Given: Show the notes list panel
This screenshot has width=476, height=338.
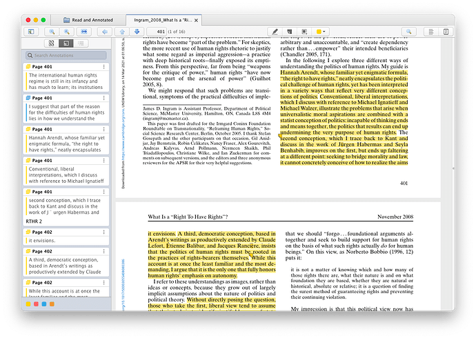Looking at the screenshot, I should coord(430,32).
